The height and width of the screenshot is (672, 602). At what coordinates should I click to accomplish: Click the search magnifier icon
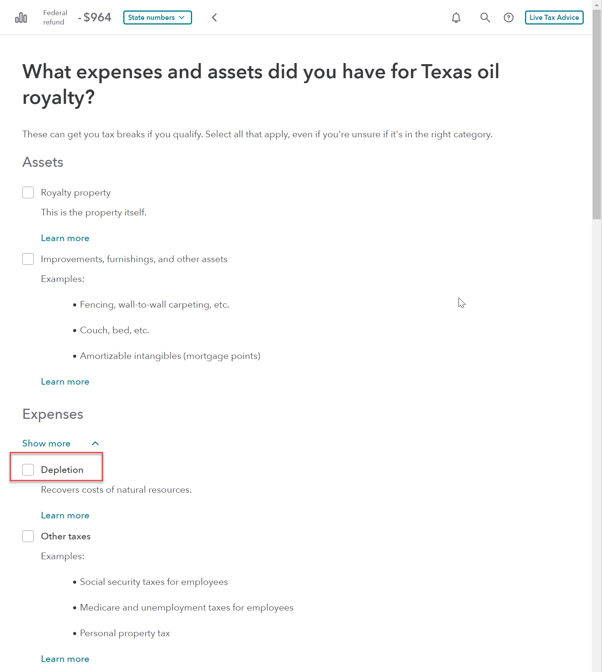coord(485,17)
